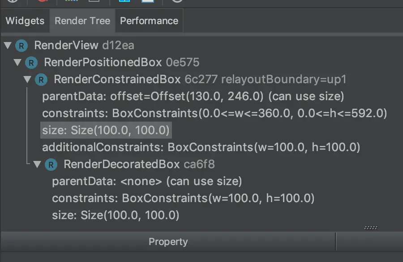Click the Property header bar at the bottom
The image size is (403, 262).
pos(168,241)
